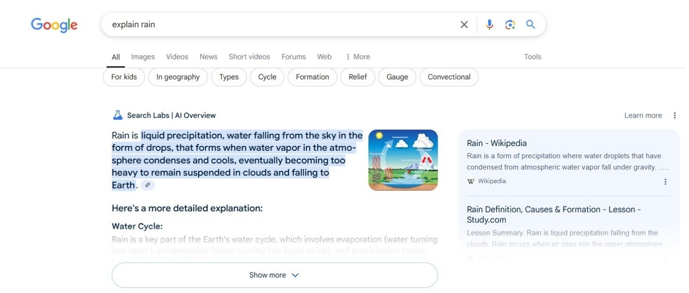Click the 'Here's a more detailed explanation:' heading
Viewport: 689px width, 293px height.
[x=187, y=208]
